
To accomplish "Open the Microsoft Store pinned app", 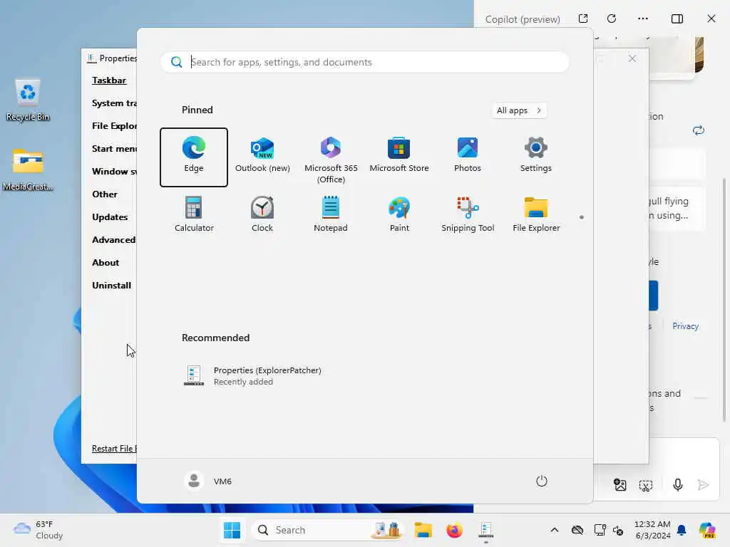I will [x=399, y=157].
